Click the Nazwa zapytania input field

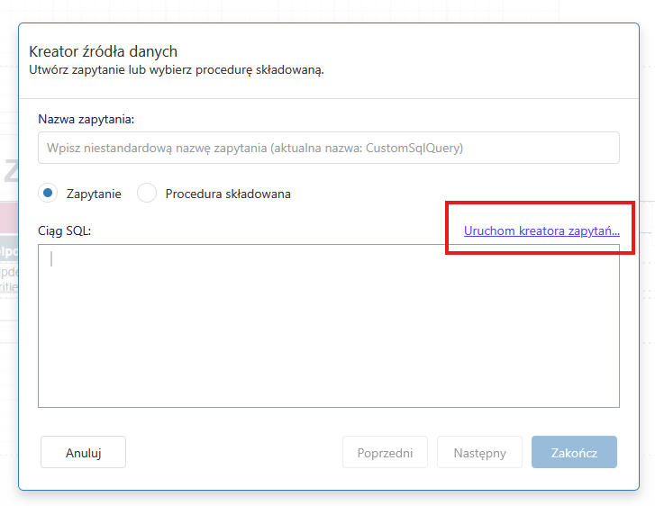tap(328, 148)
